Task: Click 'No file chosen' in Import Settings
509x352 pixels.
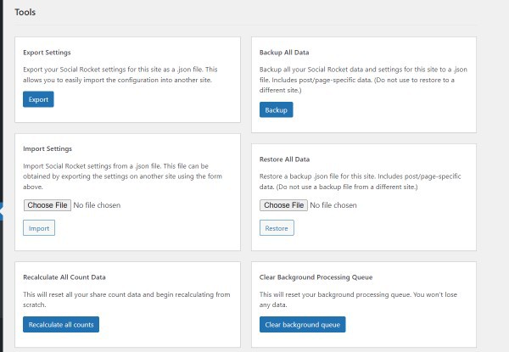Action: [97, 205]
